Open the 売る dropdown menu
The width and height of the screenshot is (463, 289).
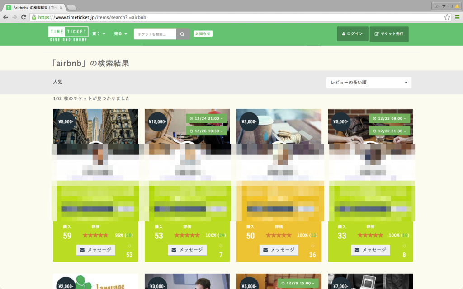tap(120, 33)
